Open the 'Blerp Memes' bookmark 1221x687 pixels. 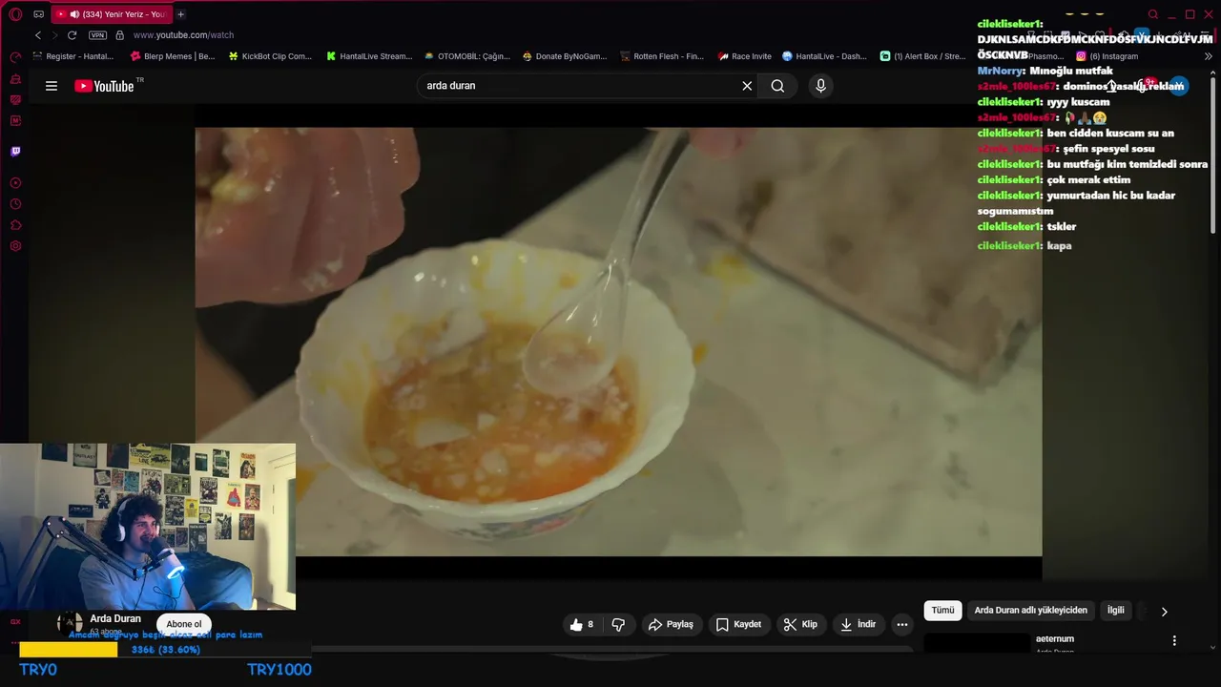(173, 56)
